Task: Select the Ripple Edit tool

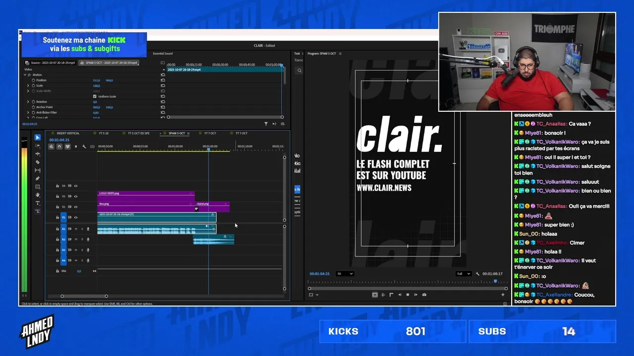Action: coord(38,154)
